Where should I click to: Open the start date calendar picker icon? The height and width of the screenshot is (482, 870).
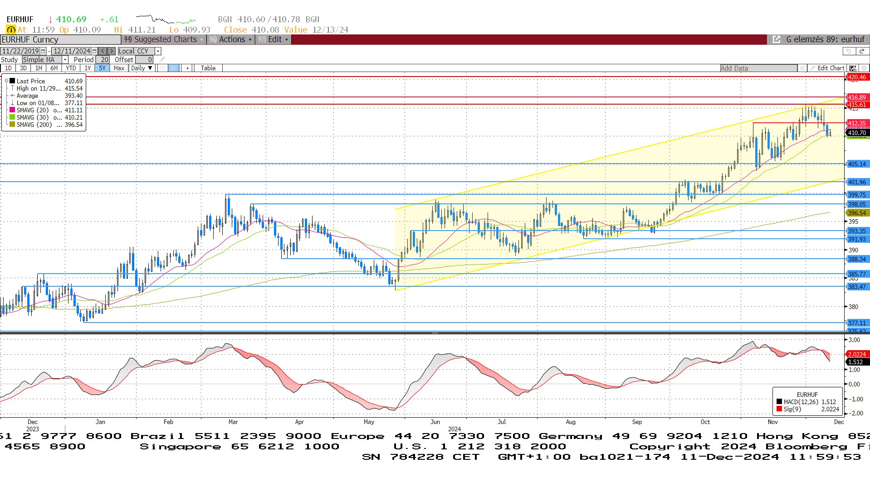point(43,51)
